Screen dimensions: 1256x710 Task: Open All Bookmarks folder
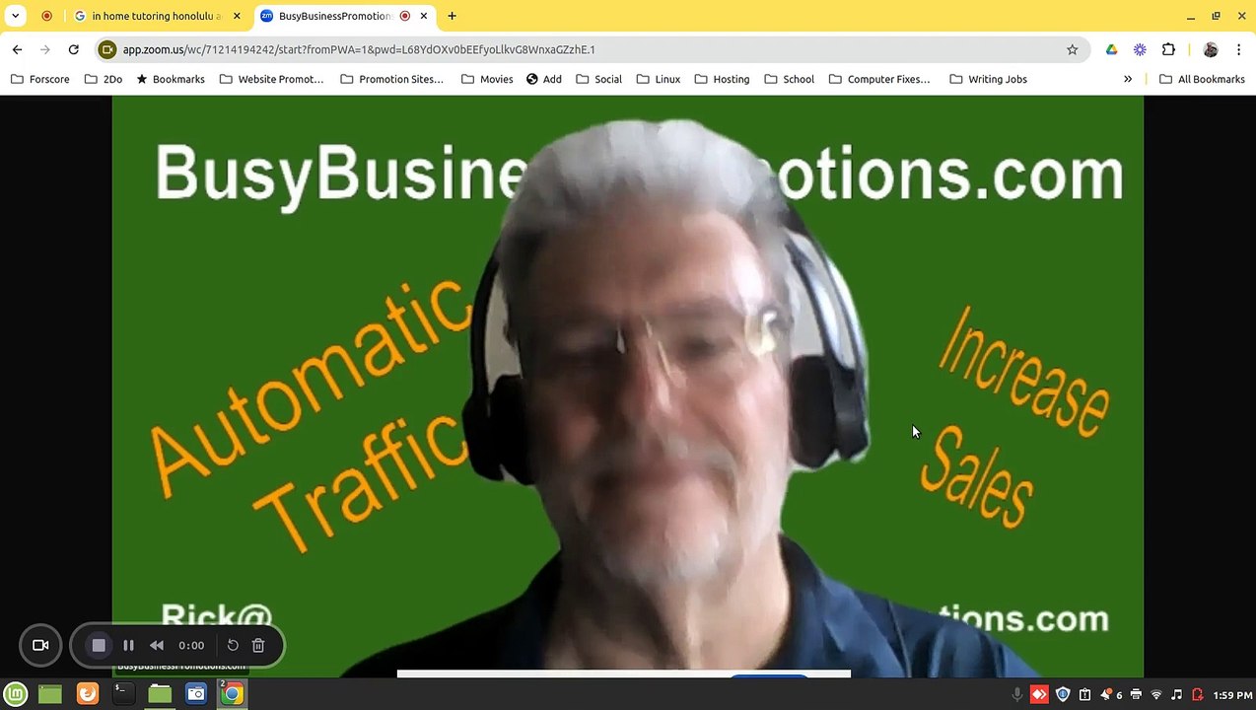tap(1202, 79)
